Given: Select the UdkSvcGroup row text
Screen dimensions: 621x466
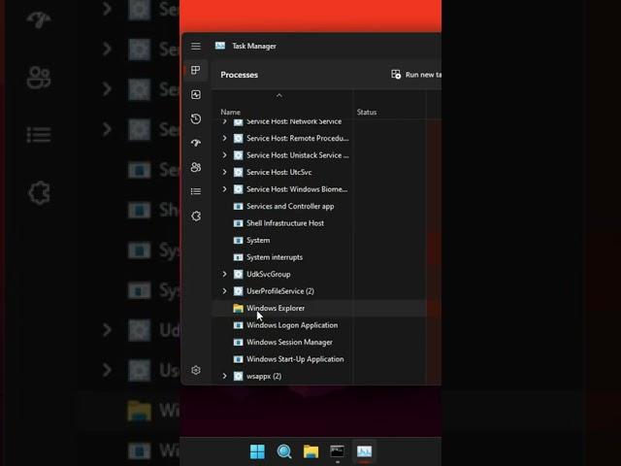Looking at the screenshot, I should [269, 274].
